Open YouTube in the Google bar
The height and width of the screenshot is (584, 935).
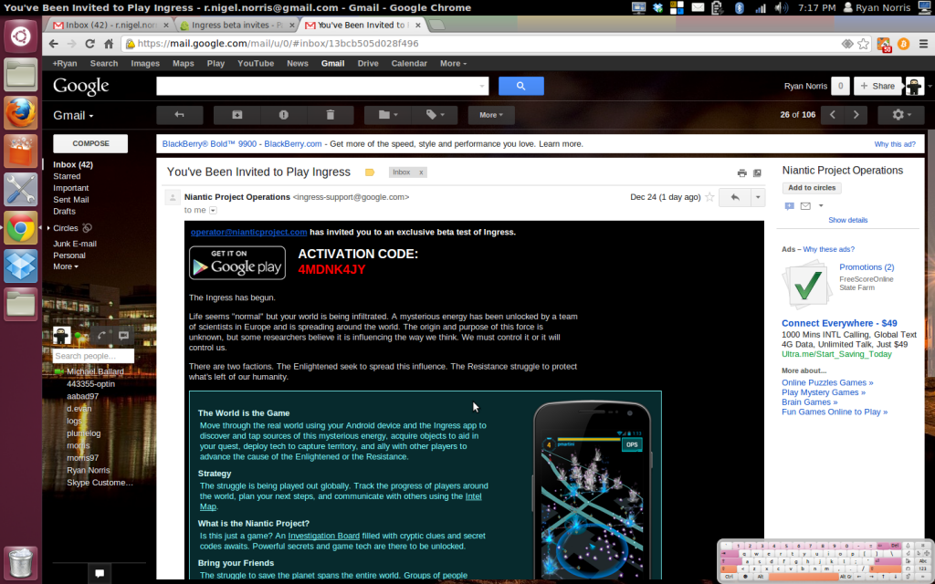tap(256, 63)
